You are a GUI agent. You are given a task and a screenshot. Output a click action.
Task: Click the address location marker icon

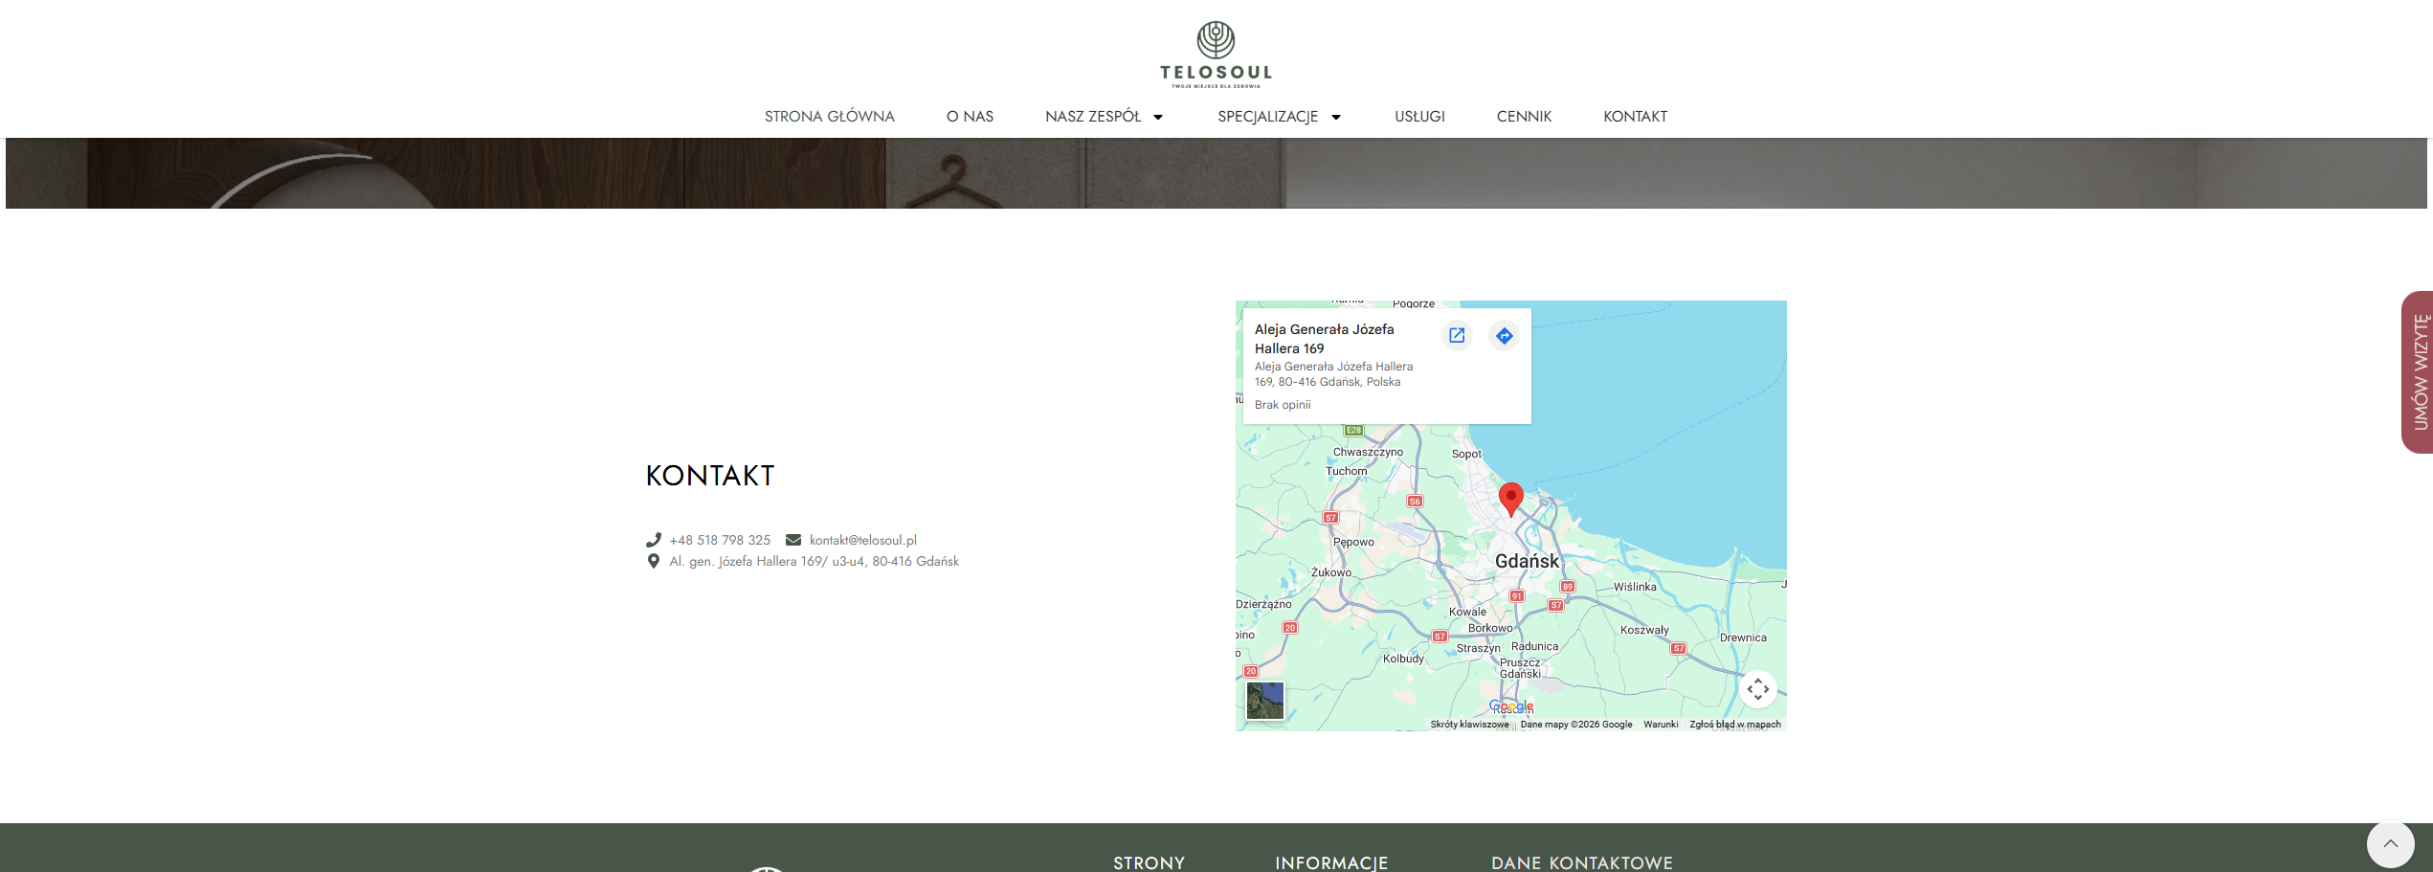(654, 561)
